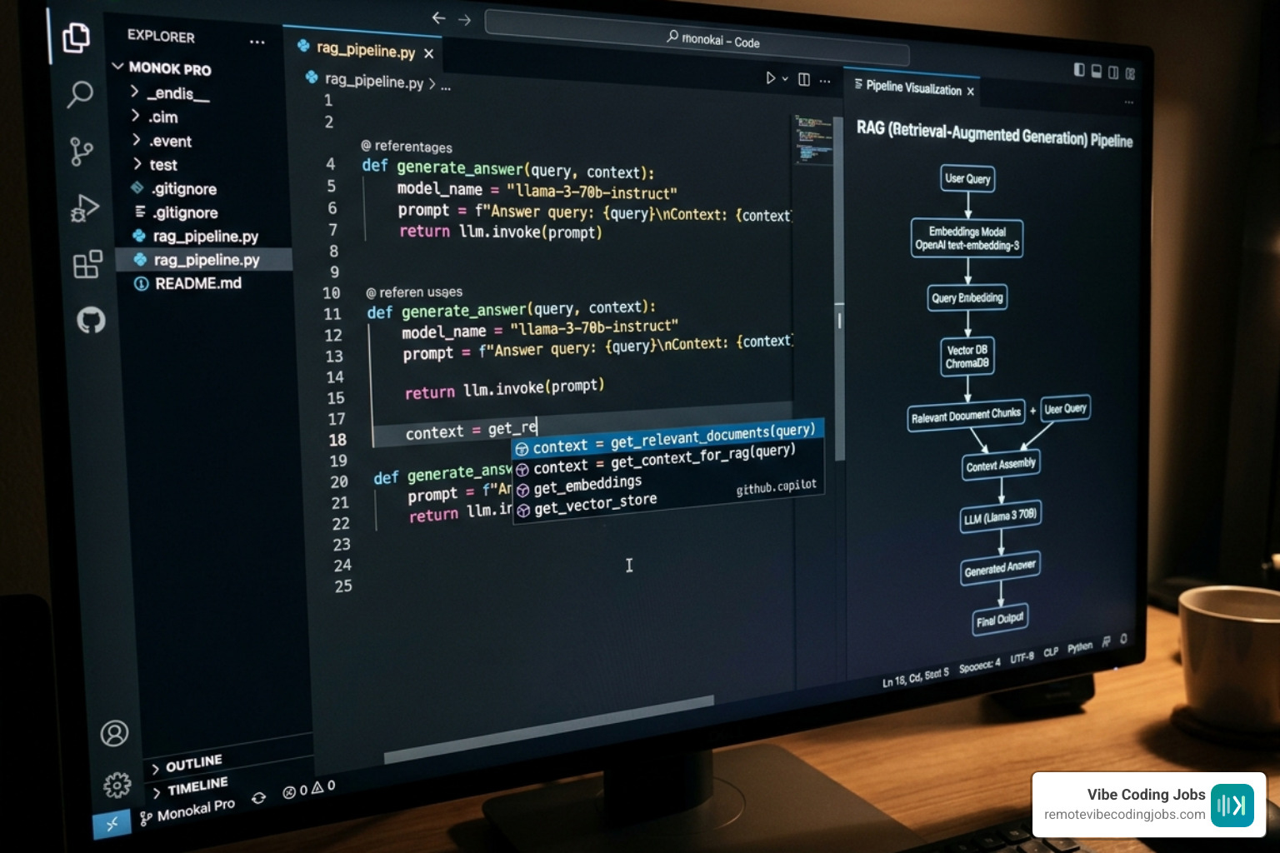Open breadcrumb ellipsis after rag_pipeline.py
1280x853 pixels.
pyautogui.click(x=446, y=87)
